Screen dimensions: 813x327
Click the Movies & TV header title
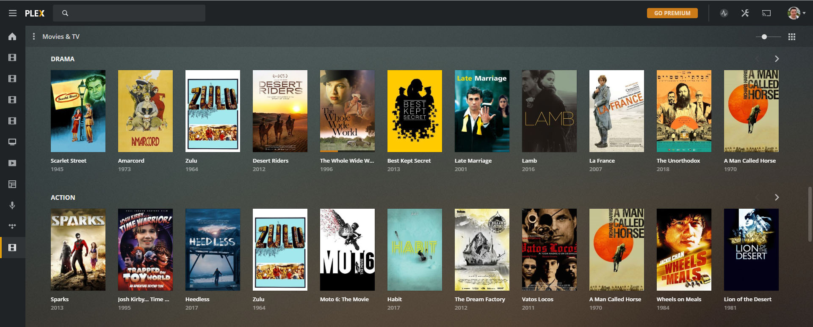pyautogui.click(x=61, y=37)
